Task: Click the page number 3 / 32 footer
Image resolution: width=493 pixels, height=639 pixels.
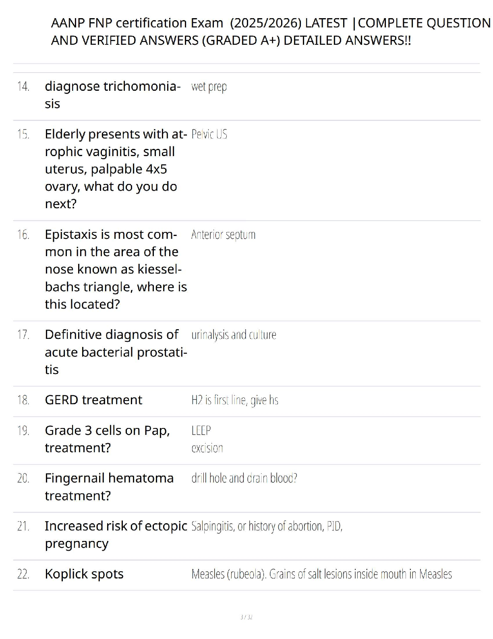Action: pyautogui.click(x=246, y=617)
